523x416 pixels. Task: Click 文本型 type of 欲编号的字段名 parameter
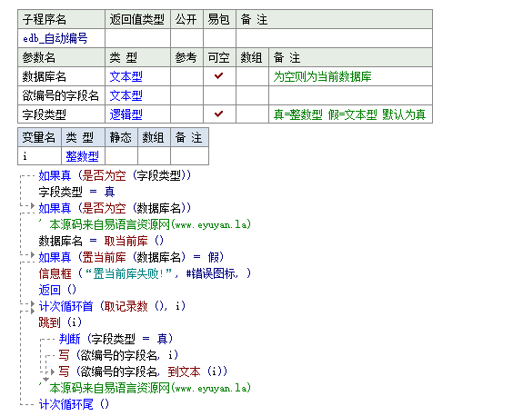(x=126, y=95)
